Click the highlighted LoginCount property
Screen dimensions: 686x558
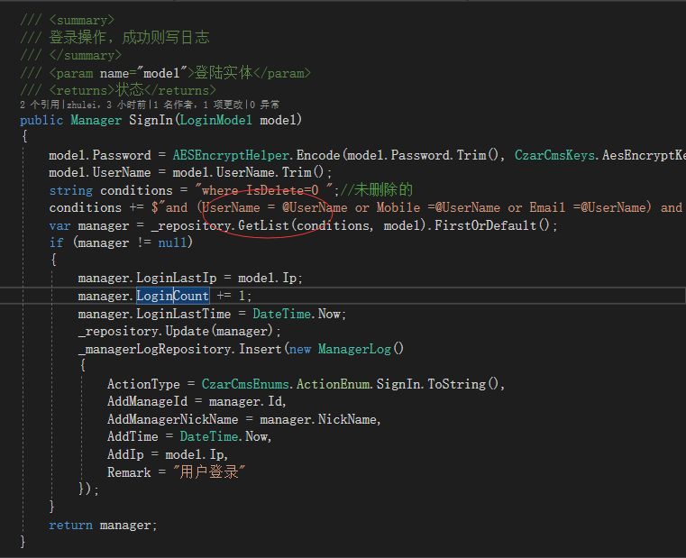tap(172, 296)
